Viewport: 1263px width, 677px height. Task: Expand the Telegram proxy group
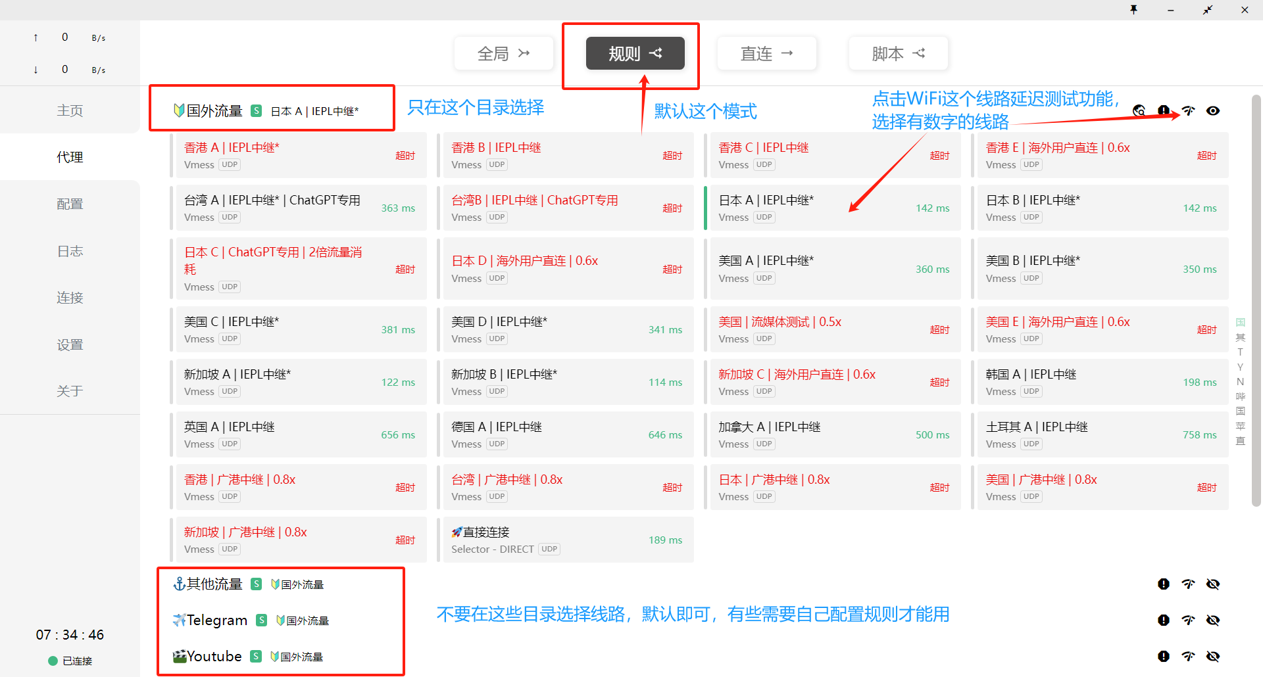click(x=210, y=620)
